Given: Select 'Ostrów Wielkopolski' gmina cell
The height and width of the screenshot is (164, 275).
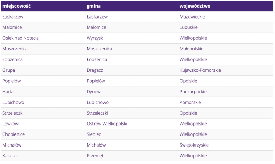Looking at the screenshot, I should pyautogui.click(x=107, y=124).
